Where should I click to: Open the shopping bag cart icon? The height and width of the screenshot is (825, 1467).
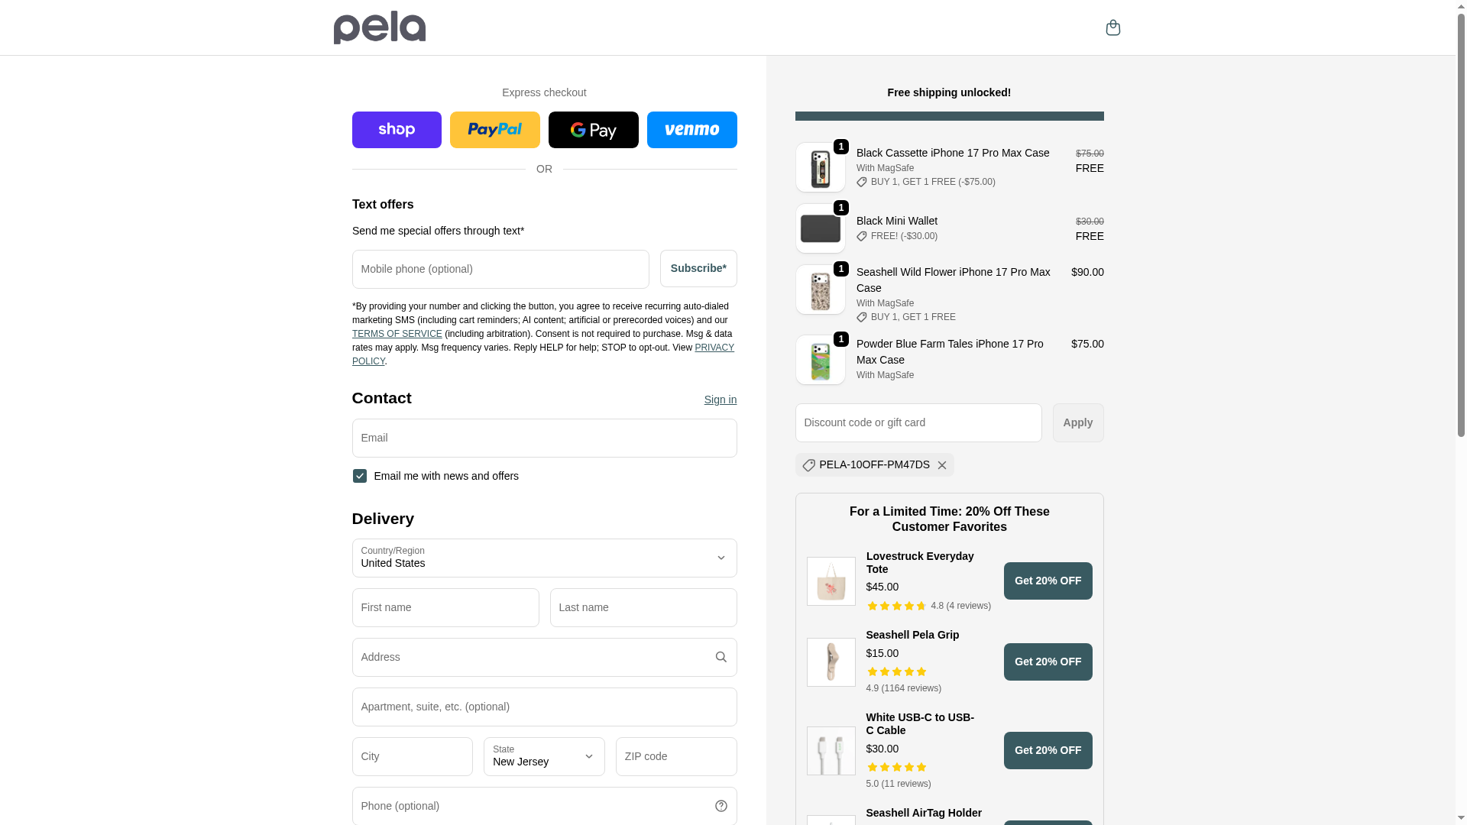click(x=1112, y=27)
